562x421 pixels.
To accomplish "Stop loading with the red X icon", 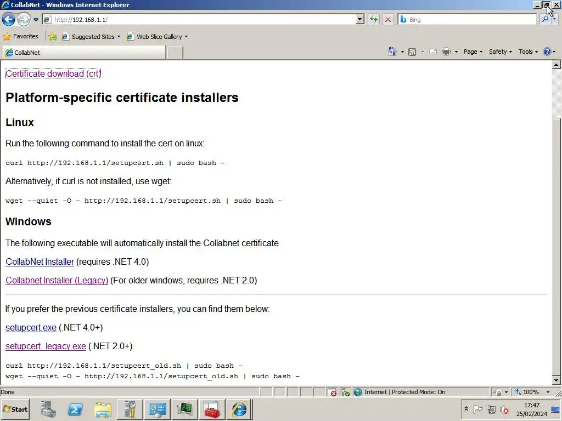I will 388,19.
